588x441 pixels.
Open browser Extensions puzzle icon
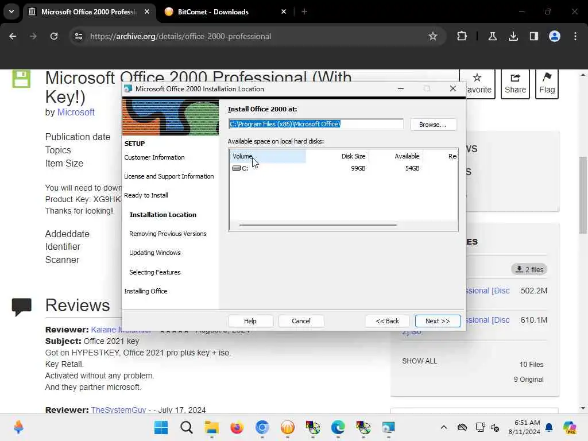(462, 36)
